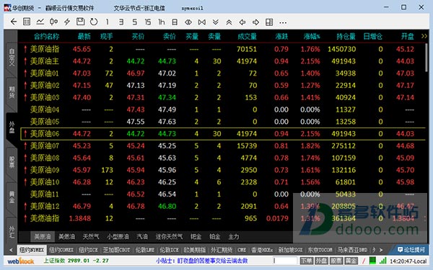The image size is (433, 270).
Task: Switch to the 纽约COMEX exchange tab
Action: click(x=61, y=250)
